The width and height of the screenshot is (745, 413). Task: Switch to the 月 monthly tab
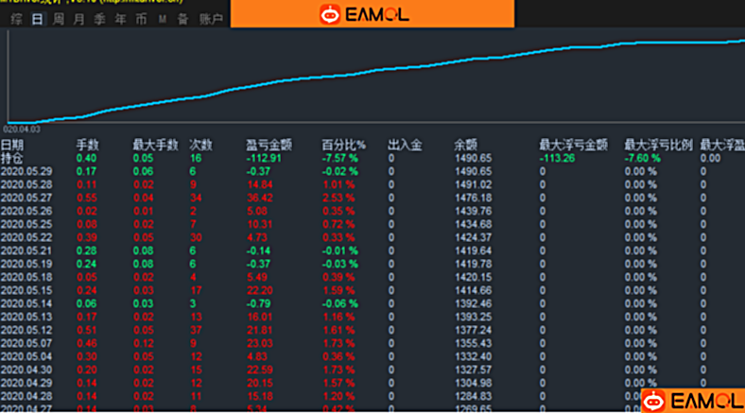pos(78,19)
